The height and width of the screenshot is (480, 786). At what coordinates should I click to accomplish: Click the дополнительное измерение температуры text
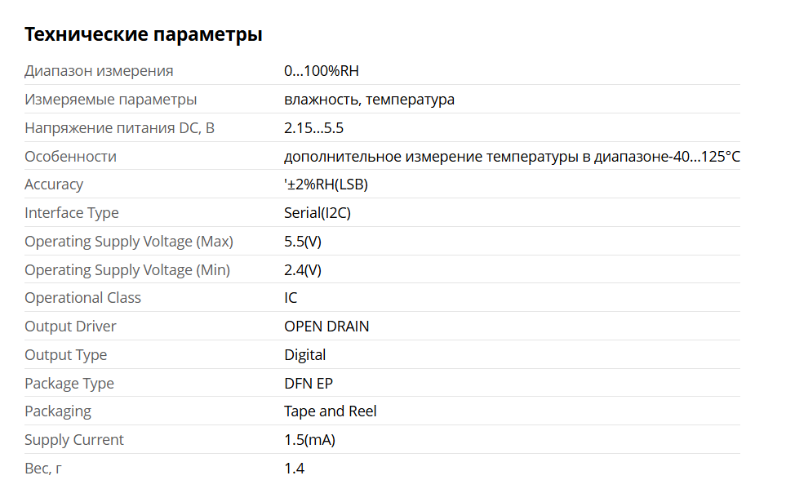point(431,157)
